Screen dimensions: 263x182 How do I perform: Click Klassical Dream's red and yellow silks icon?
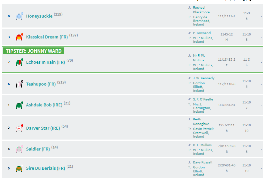[20, 37]
